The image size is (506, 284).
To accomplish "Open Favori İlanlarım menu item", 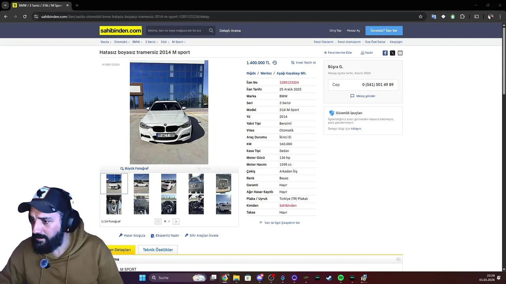I will 323,42.
